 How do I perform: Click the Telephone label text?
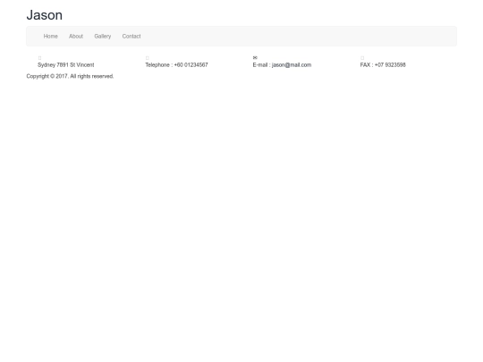click(157, 65)
